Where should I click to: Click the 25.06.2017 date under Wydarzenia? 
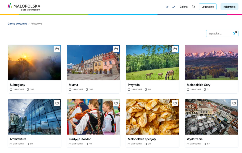coord(196,144)
